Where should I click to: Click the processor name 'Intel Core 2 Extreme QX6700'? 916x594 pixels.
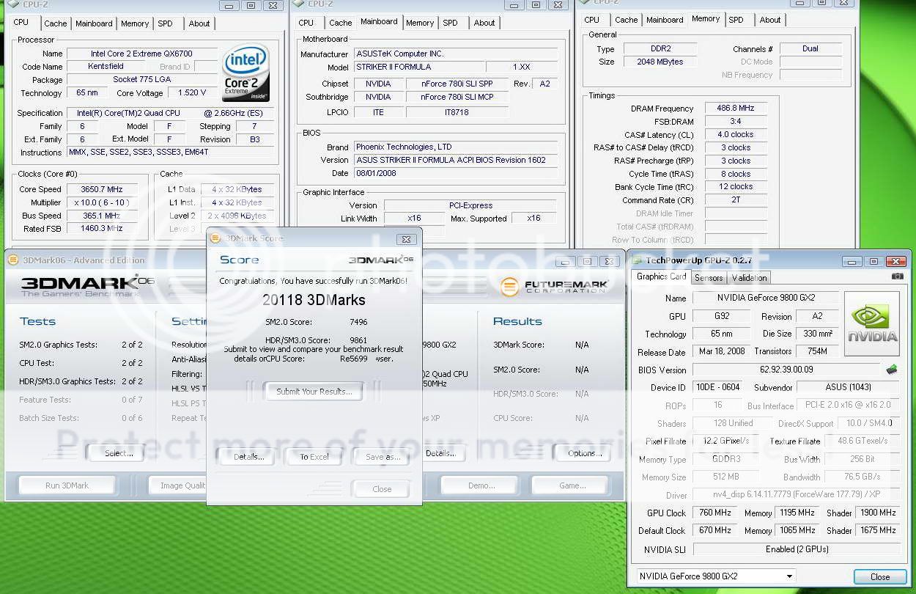pyautogui.click(x=142, y=54)
